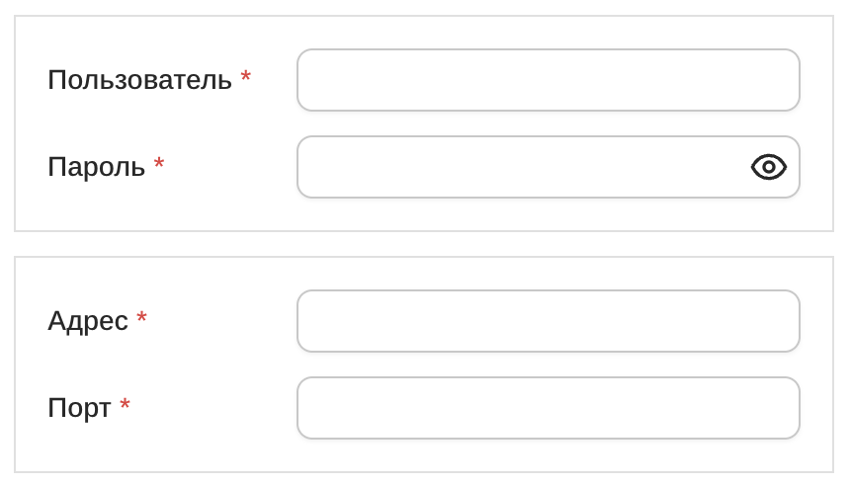Click the red asterisk beside Пользователь
The width and height of the screenshot is (850, 486).
point(246,77)
